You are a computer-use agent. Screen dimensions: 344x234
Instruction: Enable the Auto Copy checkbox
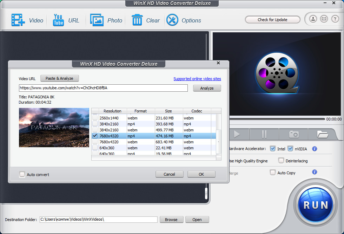272,172
